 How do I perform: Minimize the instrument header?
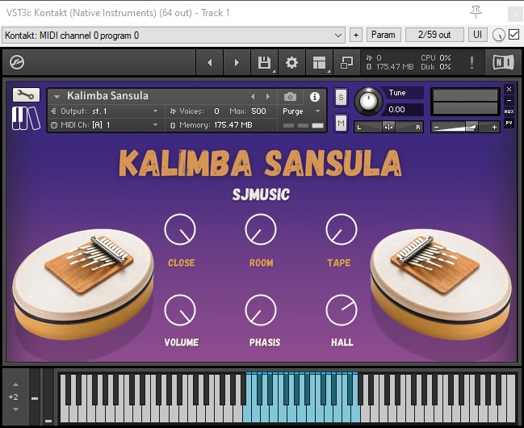coord(509,100)
